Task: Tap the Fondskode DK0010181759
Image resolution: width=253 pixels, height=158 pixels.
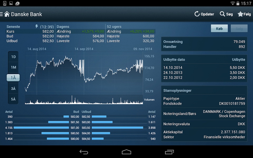Action: point(232,103)
